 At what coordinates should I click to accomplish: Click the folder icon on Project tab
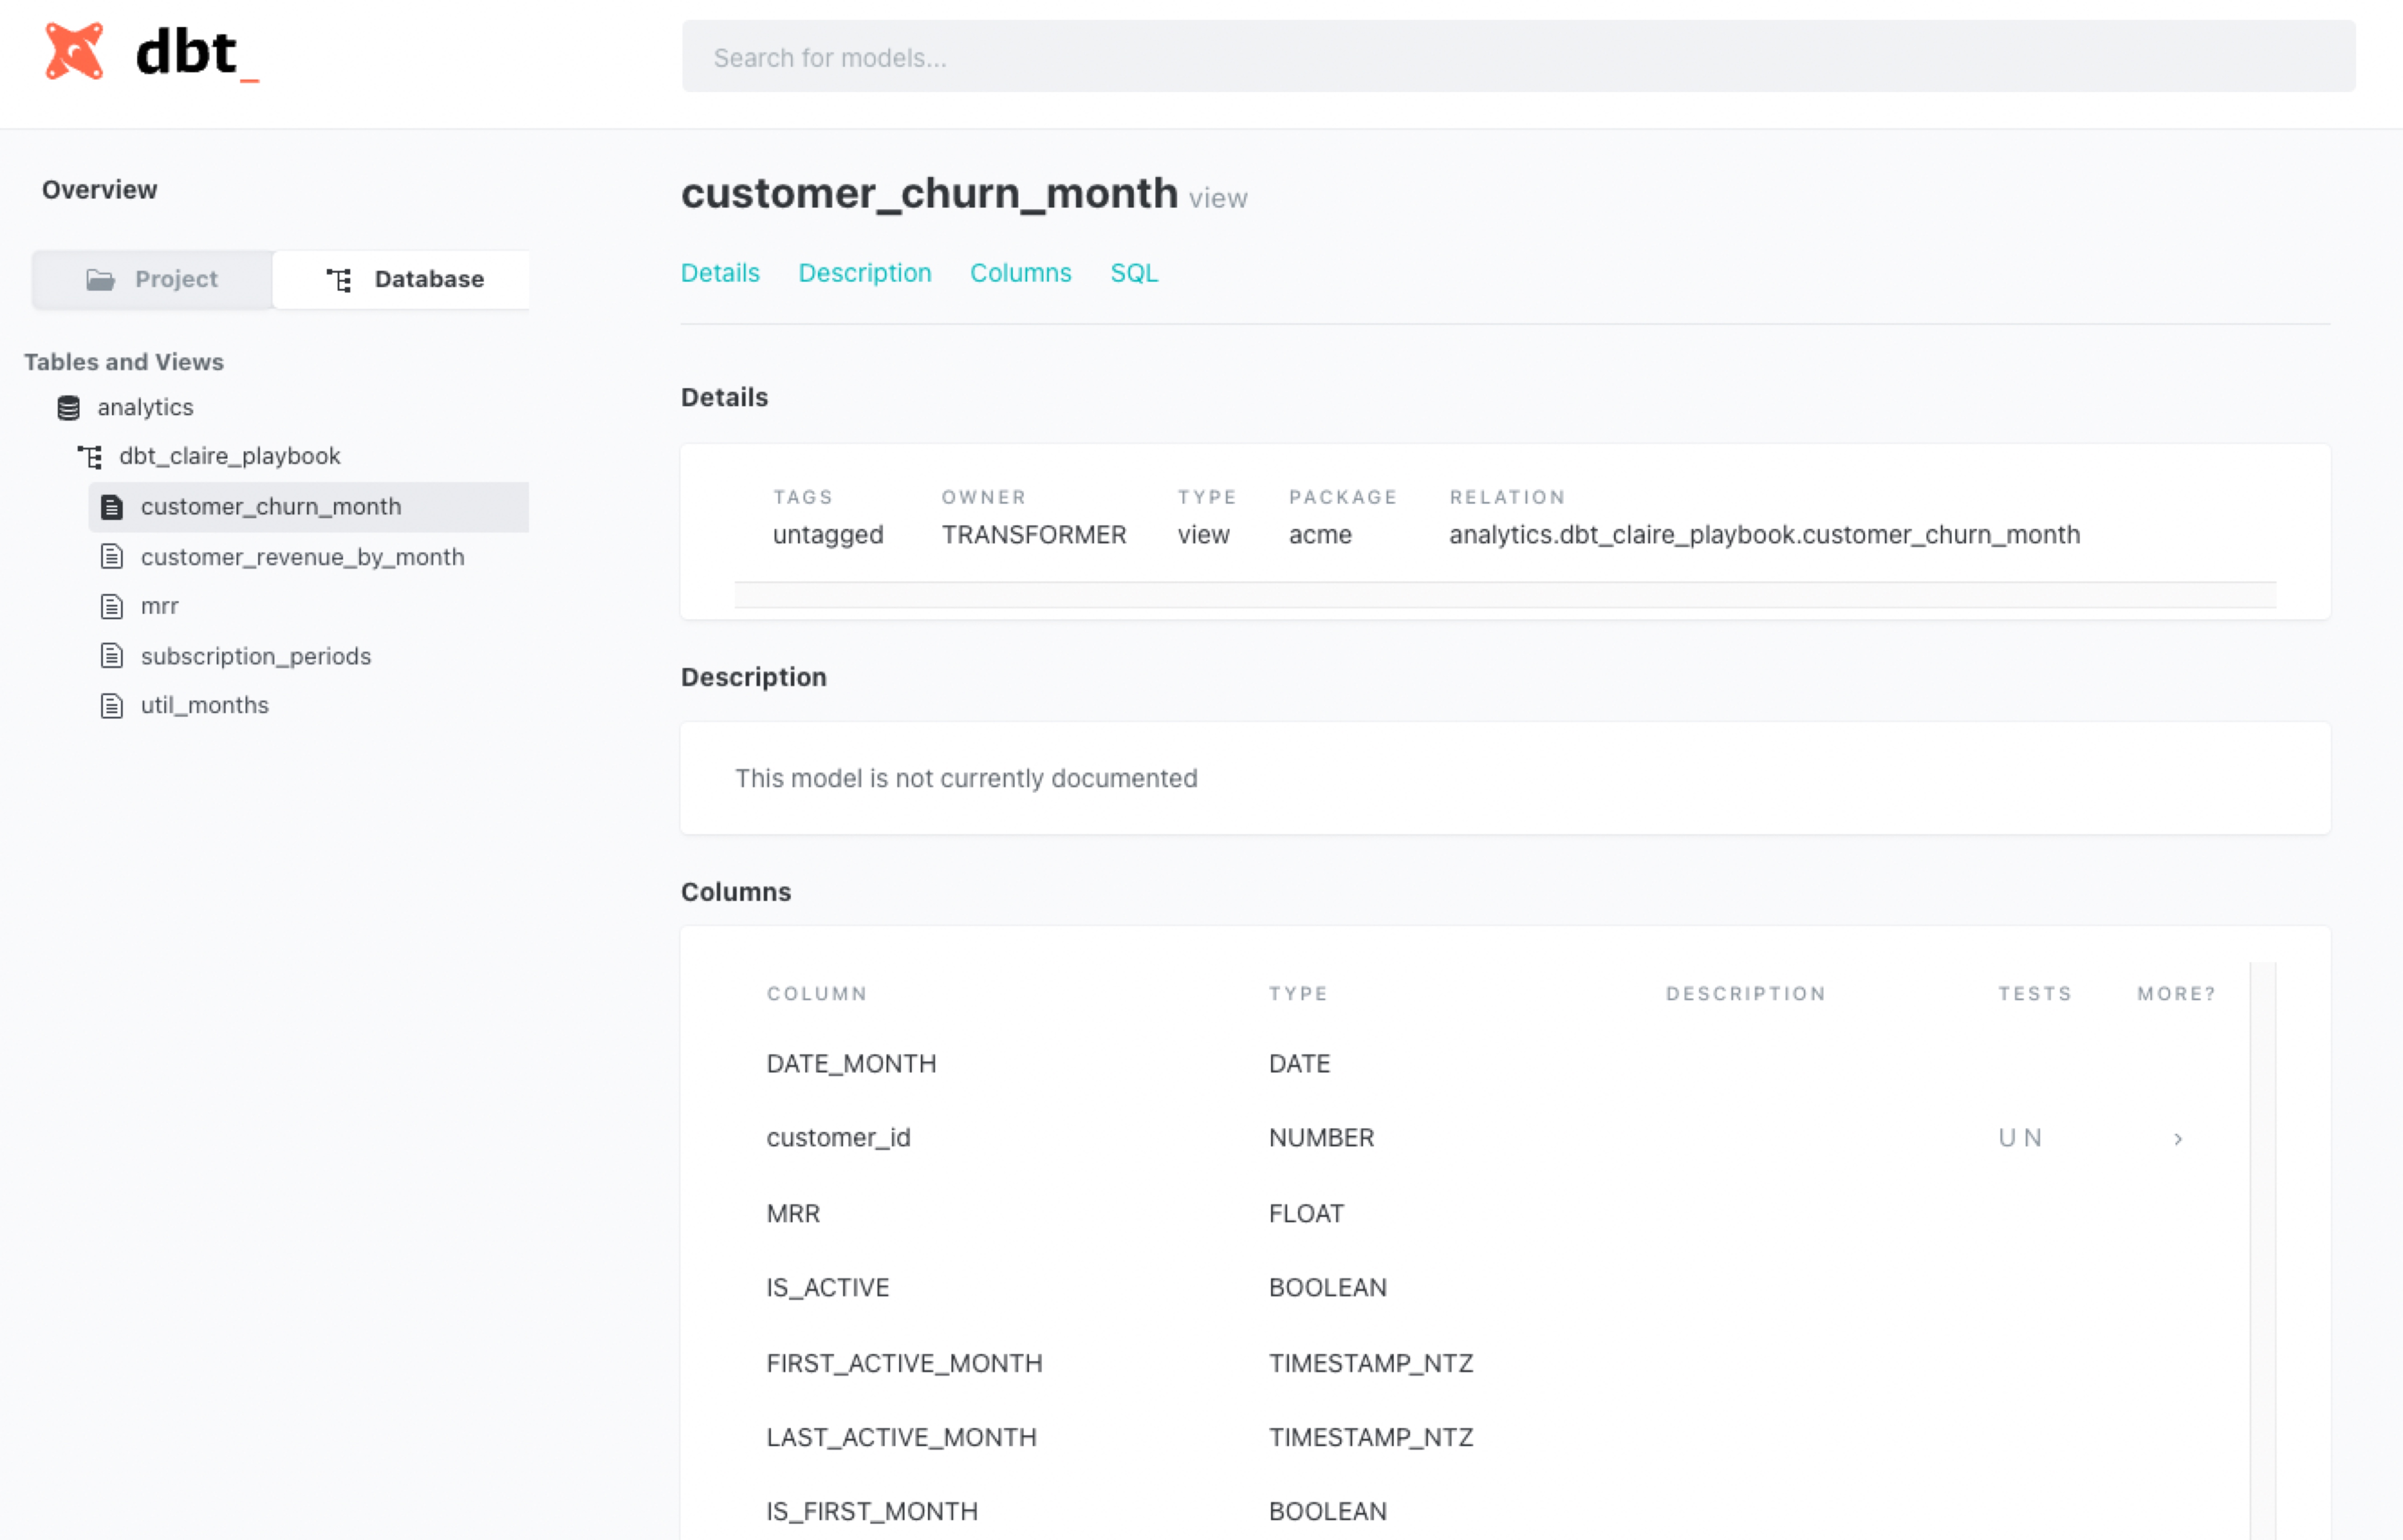[x=100, y=279]
